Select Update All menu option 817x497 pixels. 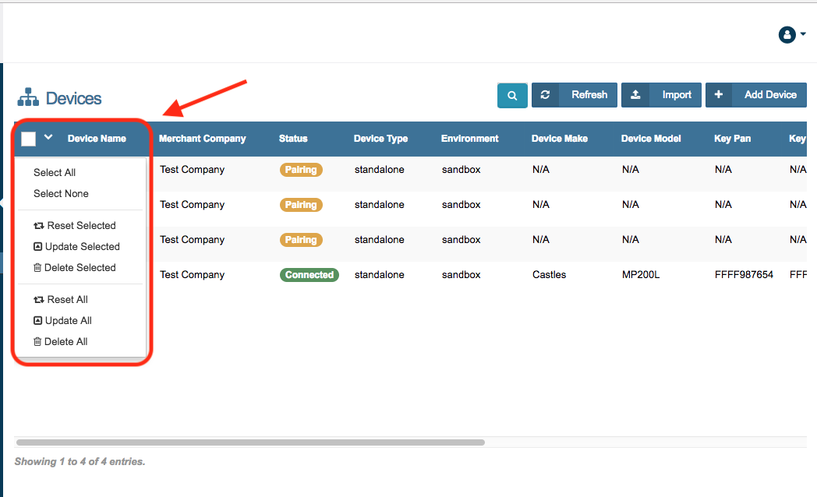69,321
